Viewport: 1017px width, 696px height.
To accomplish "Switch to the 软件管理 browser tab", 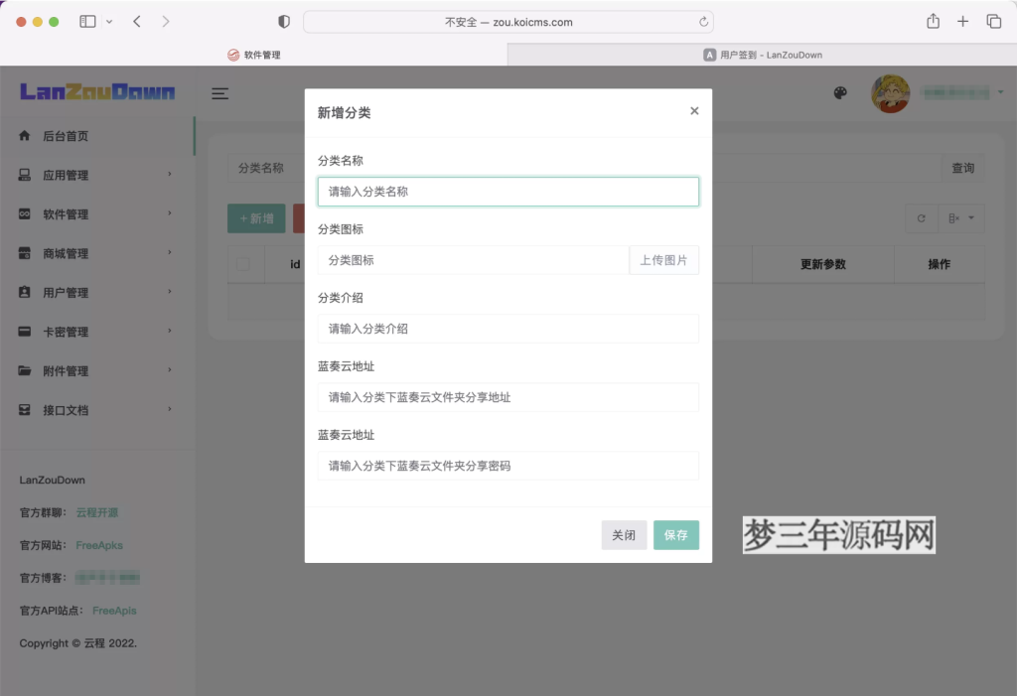I will (261, 55).
